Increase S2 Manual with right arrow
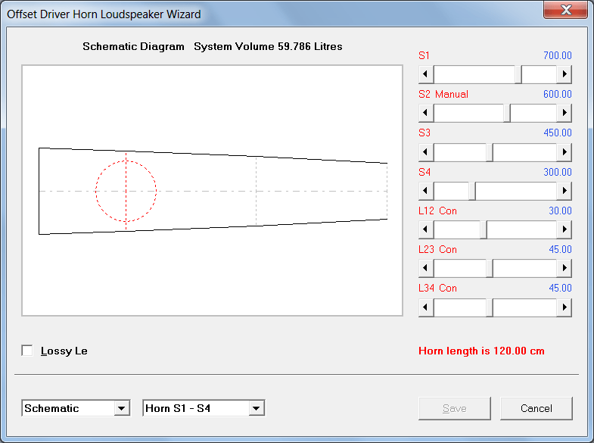The height and width of the screenshot is (443, 594). (x=564, y=113)
